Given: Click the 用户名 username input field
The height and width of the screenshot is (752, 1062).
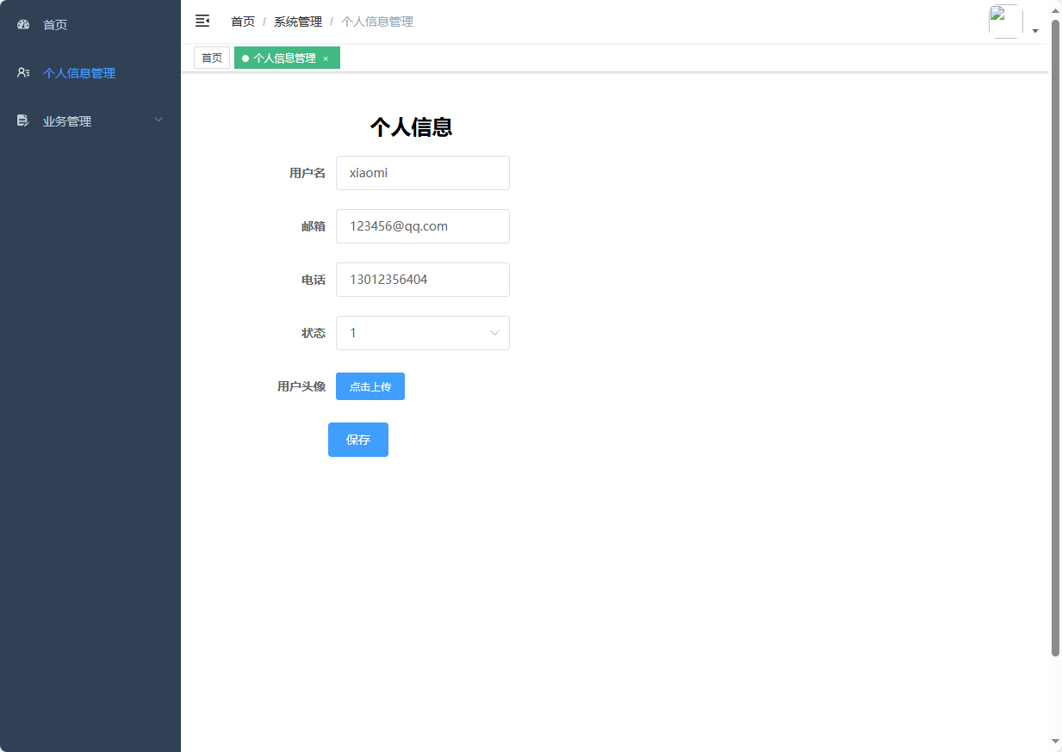Looking at the screenshot, I should (x=422, y=173).
